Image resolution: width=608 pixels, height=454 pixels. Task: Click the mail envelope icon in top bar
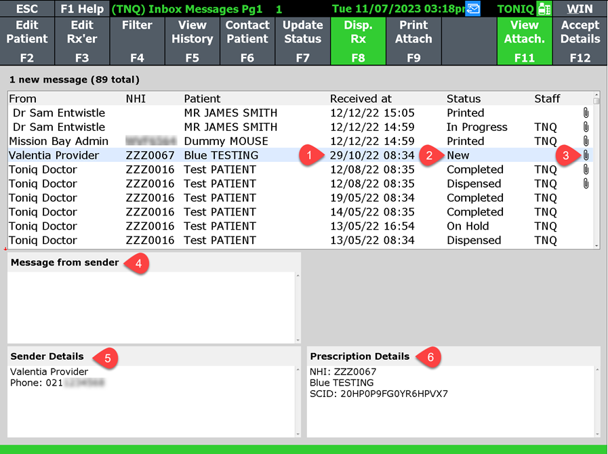(473, 9)
